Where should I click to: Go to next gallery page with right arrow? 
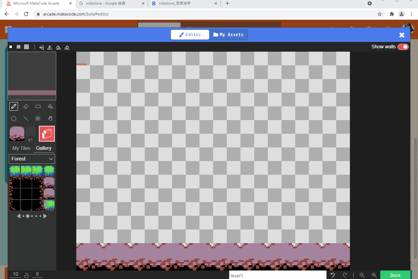[x=45, y=216]
